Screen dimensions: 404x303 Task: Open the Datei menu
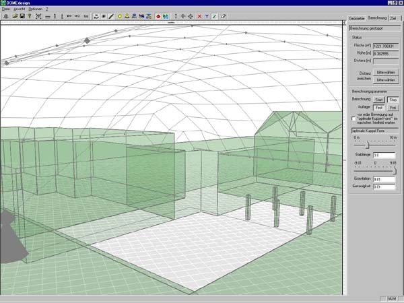click(5, 9)
